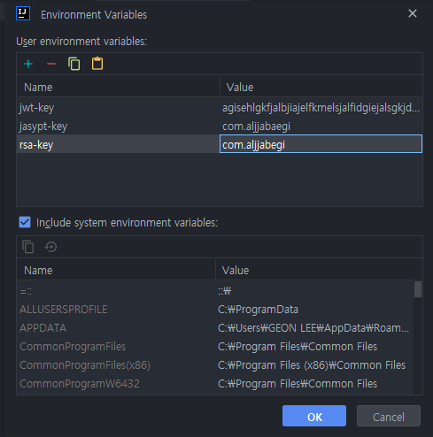Select the ALLUSERSPROFILE row
Screen dimensions: 433x437
[215, 310]
